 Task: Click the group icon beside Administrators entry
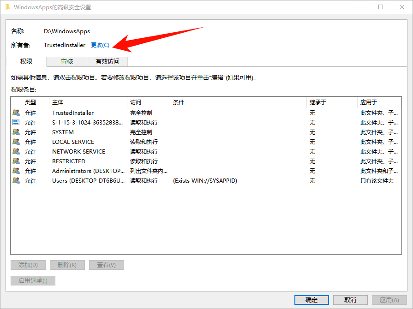(x=16, y=171)
